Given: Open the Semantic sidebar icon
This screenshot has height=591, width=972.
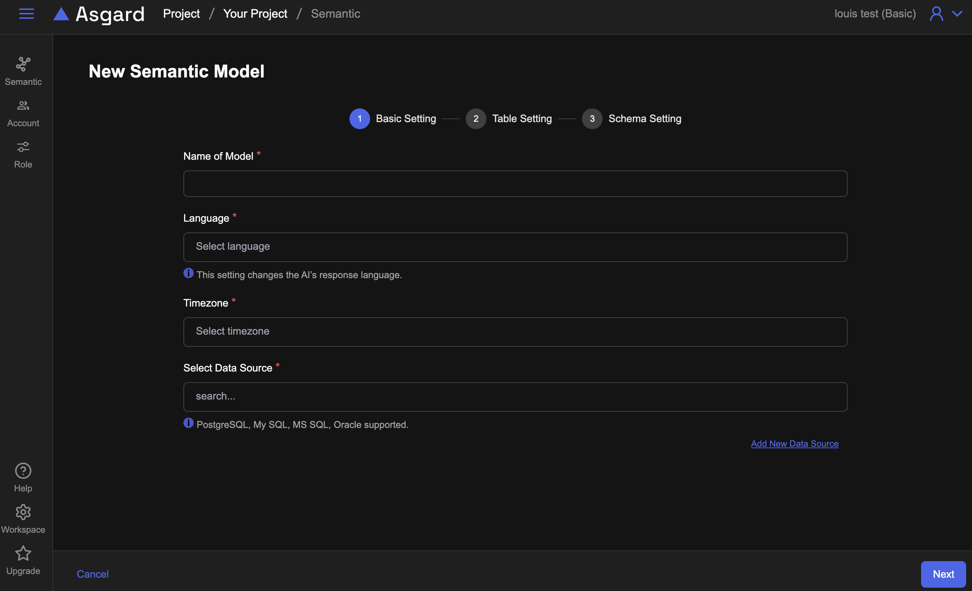Looking at the screenshot, I should click(23, 65).
